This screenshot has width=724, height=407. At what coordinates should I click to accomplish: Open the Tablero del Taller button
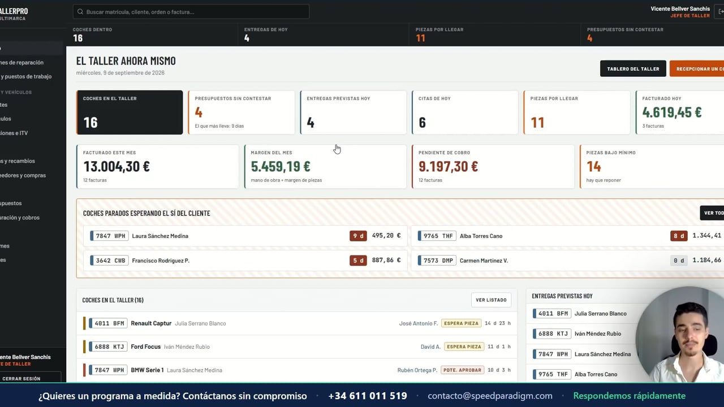point(633,68)
